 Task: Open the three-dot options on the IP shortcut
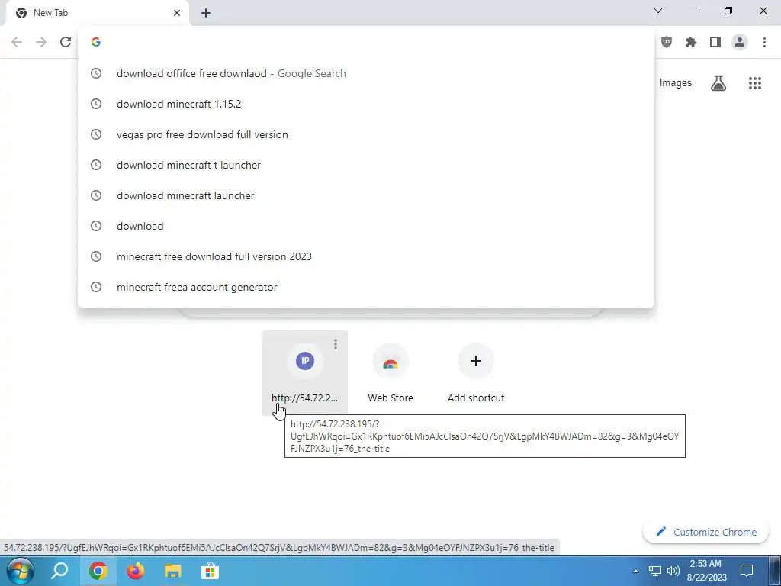pyautogui.click(x=336, y=344)
